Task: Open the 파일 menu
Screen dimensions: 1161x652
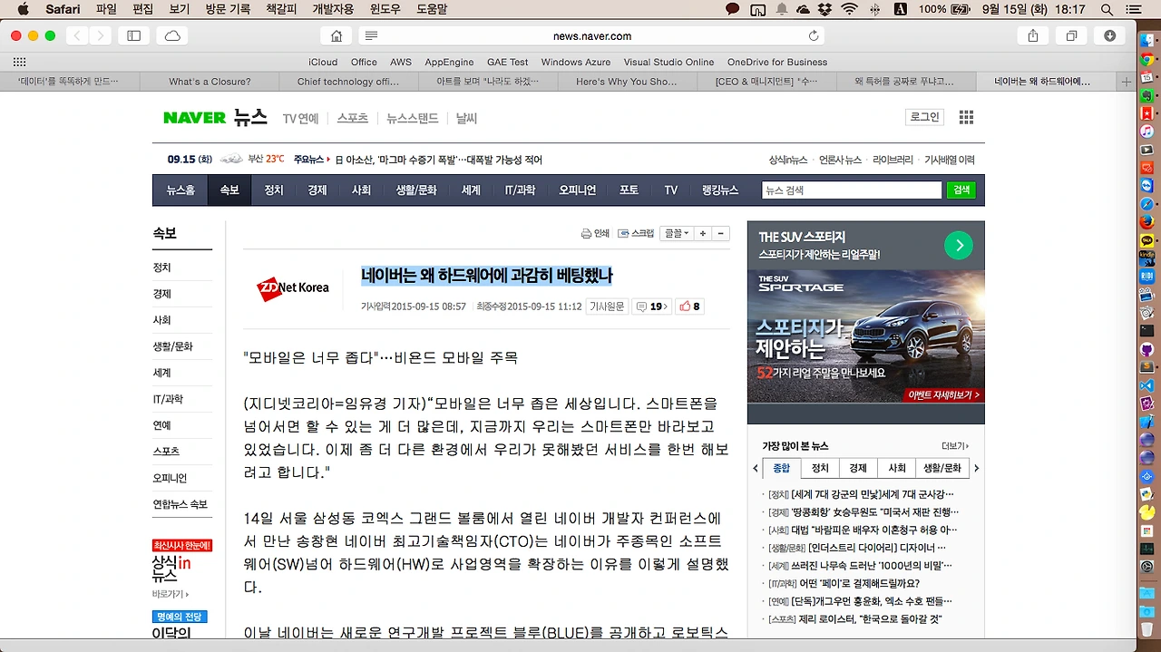Action: coord(106,9)
